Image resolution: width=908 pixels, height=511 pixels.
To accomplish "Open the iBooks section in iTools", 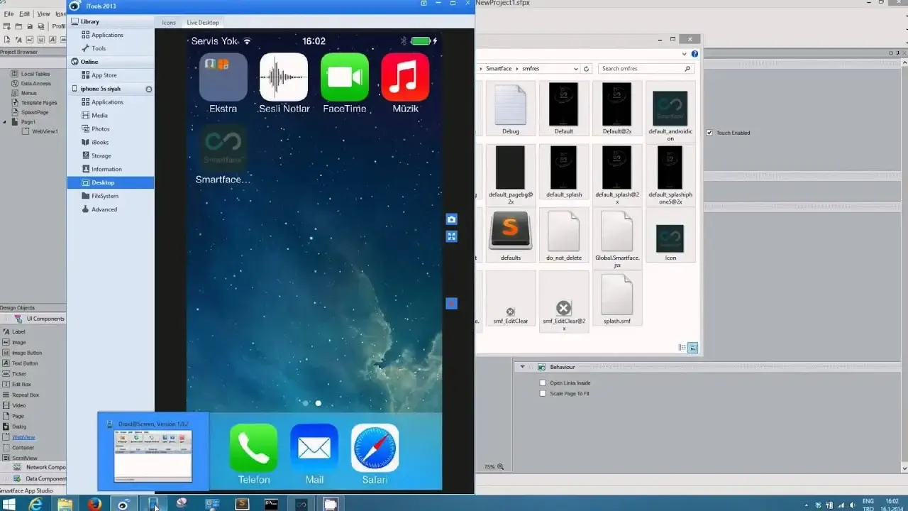I will click(x=99, y=142).
